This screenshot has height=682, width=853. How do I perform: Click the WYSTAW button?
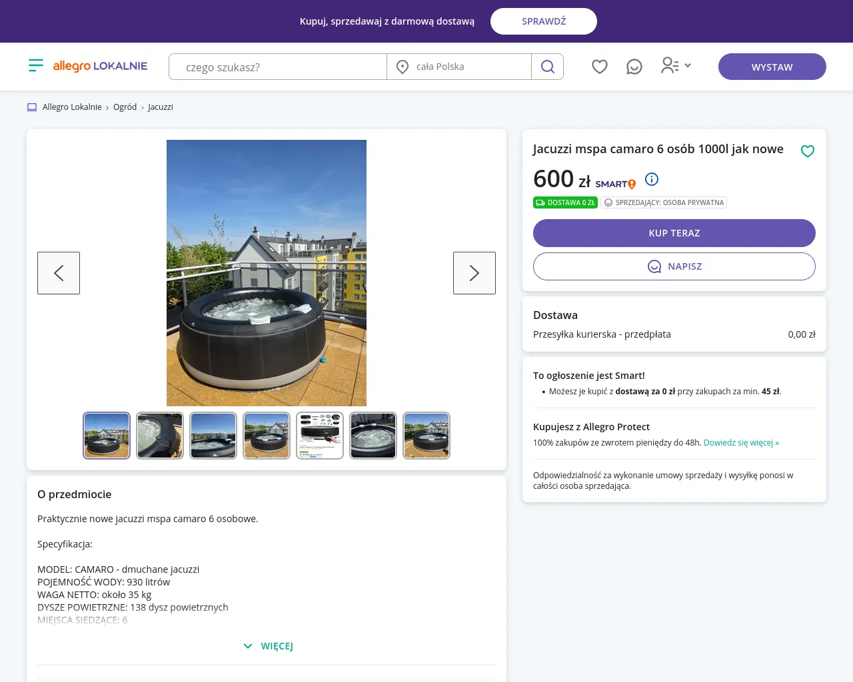(772, 67)
